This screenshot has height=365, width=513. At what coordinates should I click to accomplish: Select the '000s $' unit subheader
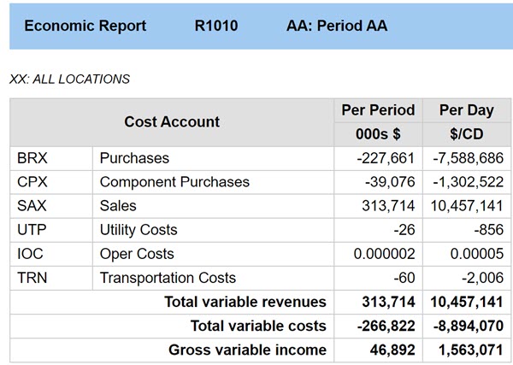pos(378,134)
